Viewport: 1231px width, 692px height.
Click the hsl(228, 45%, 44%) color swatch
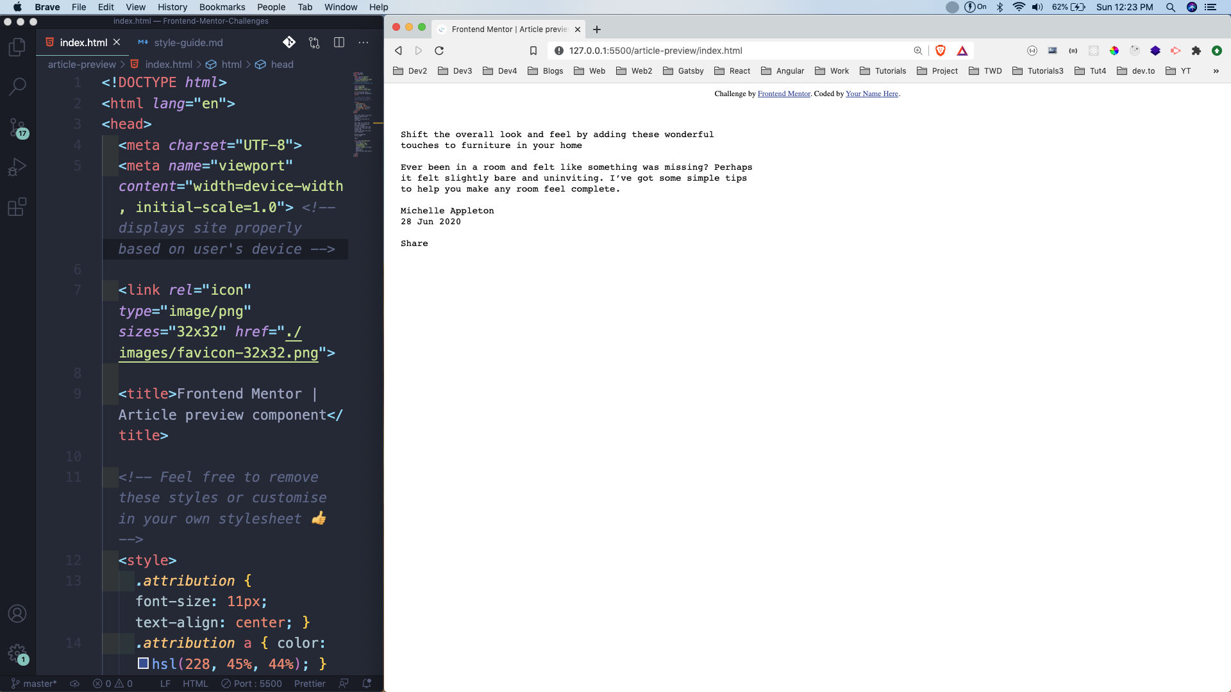pyautogui.click(x=143, y=664)
